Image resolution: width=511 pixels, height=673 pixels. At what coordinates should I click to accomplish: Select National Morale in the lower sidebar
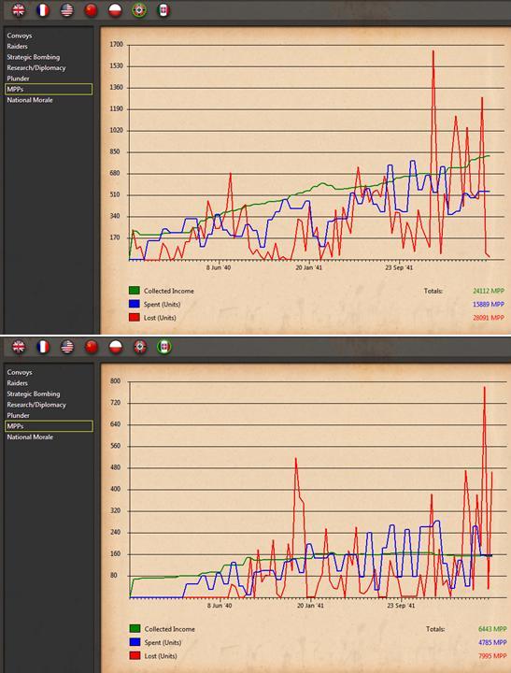pos(30,437)
